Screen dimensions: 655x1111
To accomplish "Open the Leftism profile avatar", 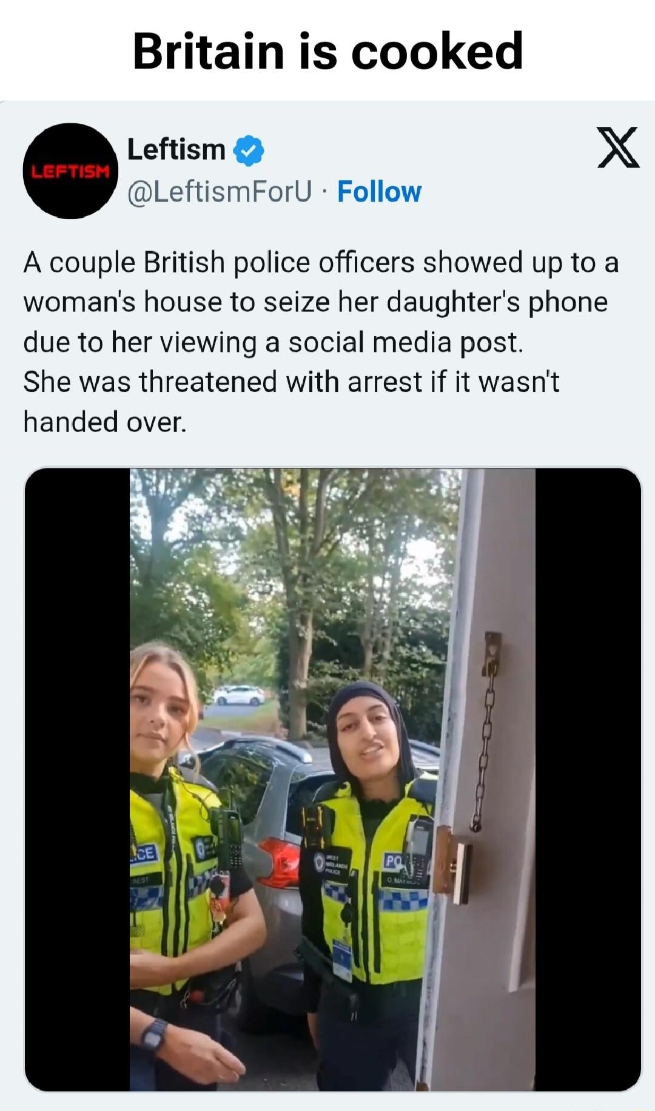I will pyautogui.click(x=70, y=171).
